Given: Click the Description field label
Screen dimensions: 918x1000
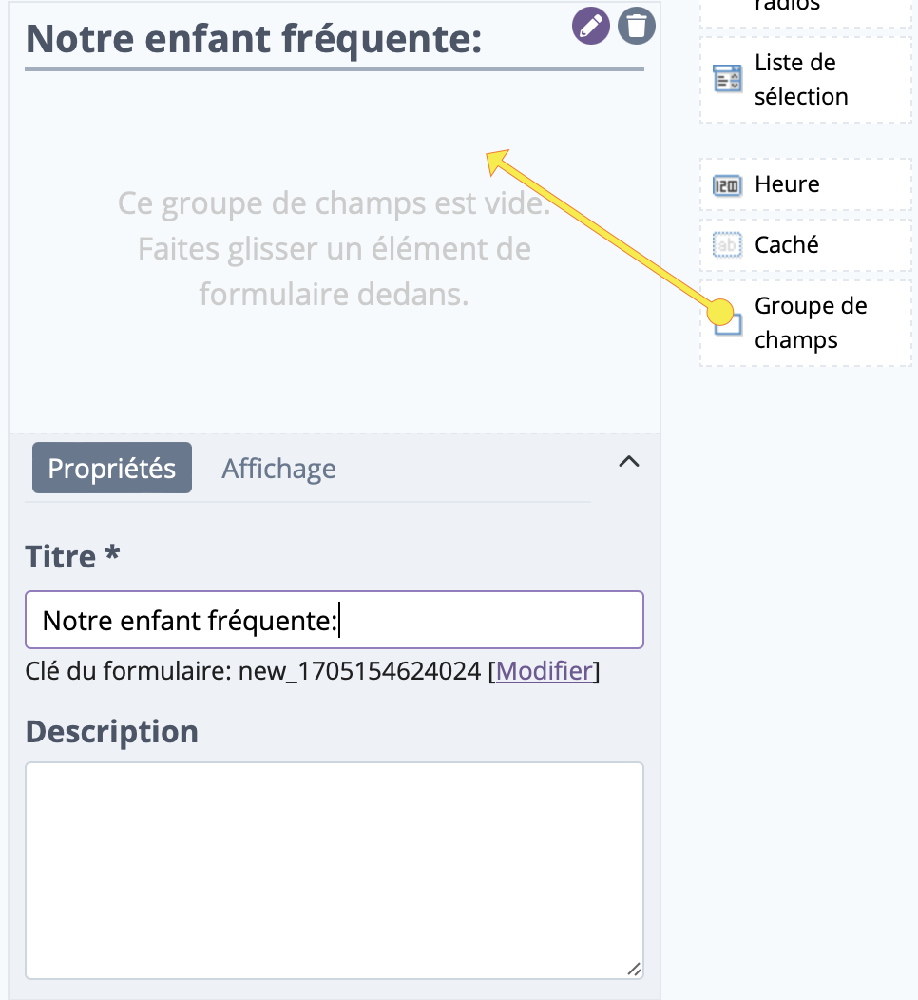Looking at the screenshot, I should 111,731.
